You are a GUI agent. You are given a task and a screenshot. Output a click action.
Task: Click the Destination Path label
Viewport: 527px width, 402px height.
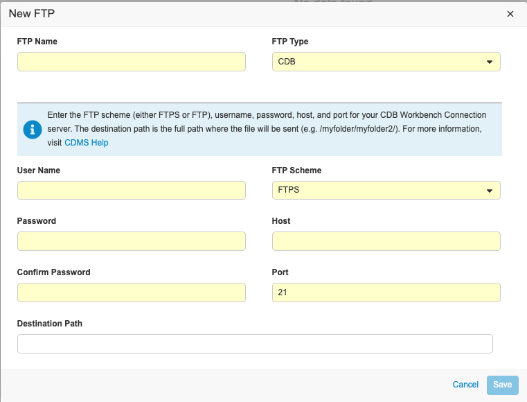[x=50, y=323]
